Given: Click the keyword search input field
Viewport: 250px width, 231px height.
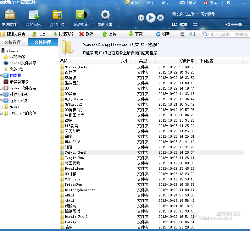Looking at the screenshot, I should (229, 34).
